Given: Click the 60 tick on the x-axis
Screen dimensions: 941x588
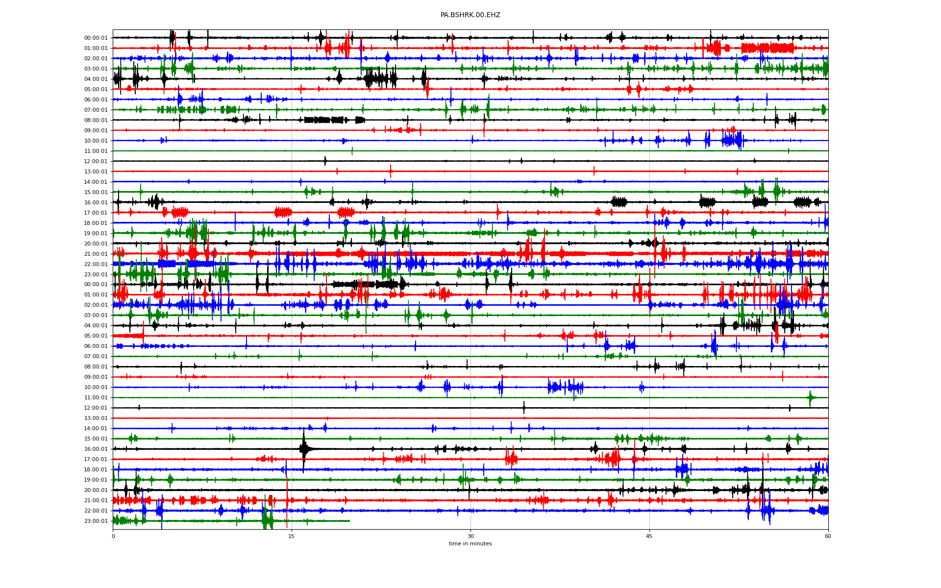Looking at the screenshot, I should point(828,536).
